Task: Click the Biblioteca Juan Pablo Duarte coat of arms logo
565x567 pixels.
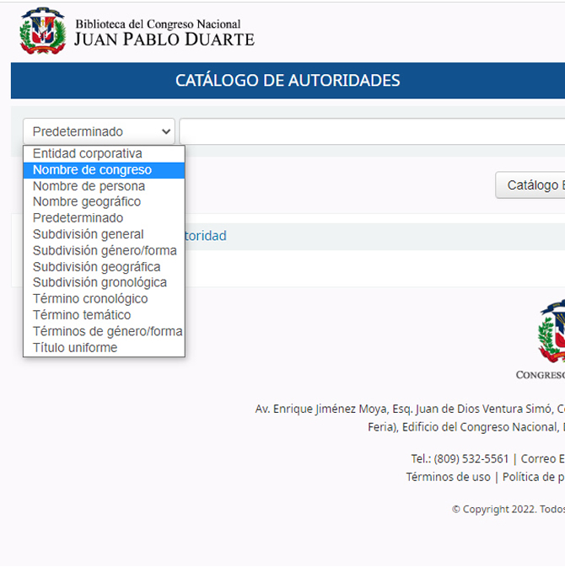Action: point(43,31)
